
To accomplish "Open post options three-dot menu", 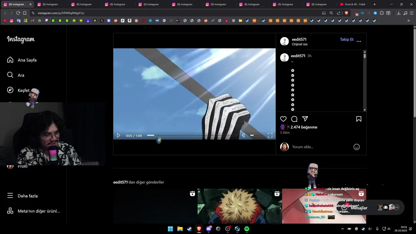I will (x=359, y=41).
